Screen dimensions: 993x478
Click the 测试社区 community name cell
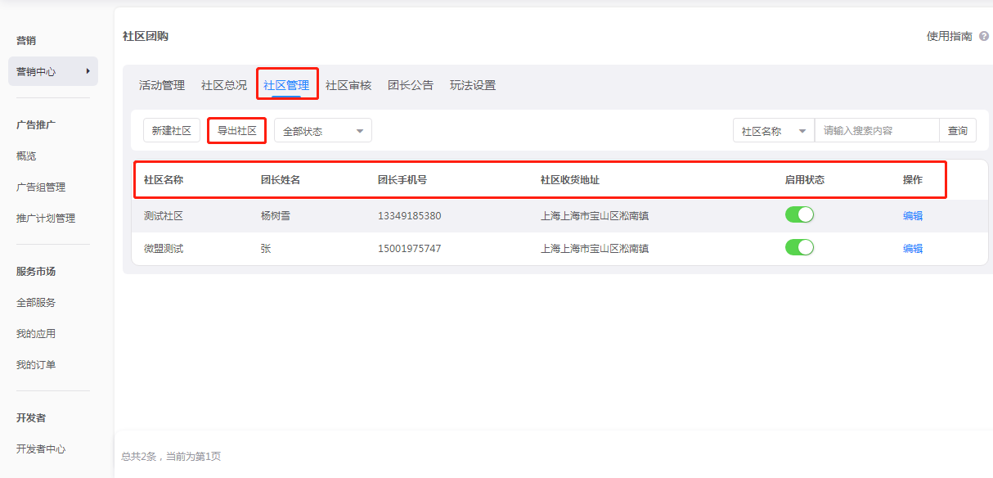164,216
